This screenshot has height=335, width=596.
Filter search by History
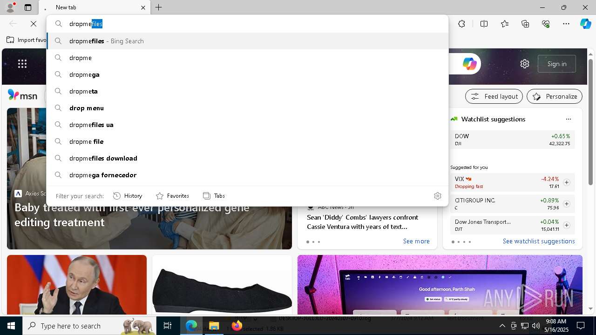pyautogui.click(x=128, y=196)
